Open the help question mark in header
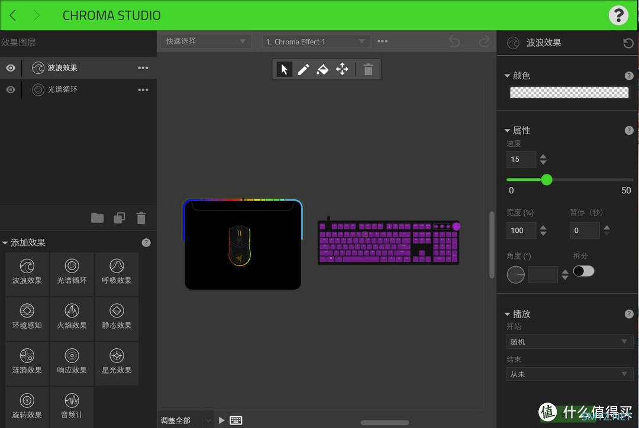639x428 pixels. pos(618,15)
